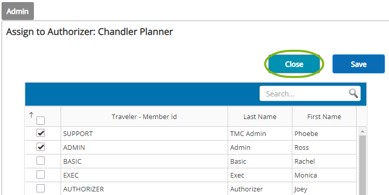Uncheck the SUPPORT traveler checkbox
The height and width of the screenshot is (195, 389).
point(41,133)
